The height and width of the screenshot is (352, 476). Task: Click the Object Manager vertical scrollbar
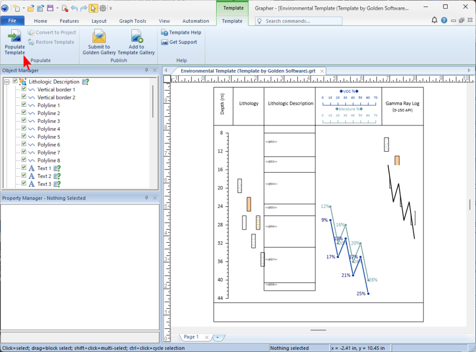152,102
